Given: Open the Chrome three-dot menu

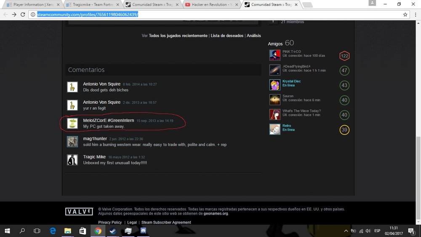Looking at the screenshot, I should pos(416,14).
